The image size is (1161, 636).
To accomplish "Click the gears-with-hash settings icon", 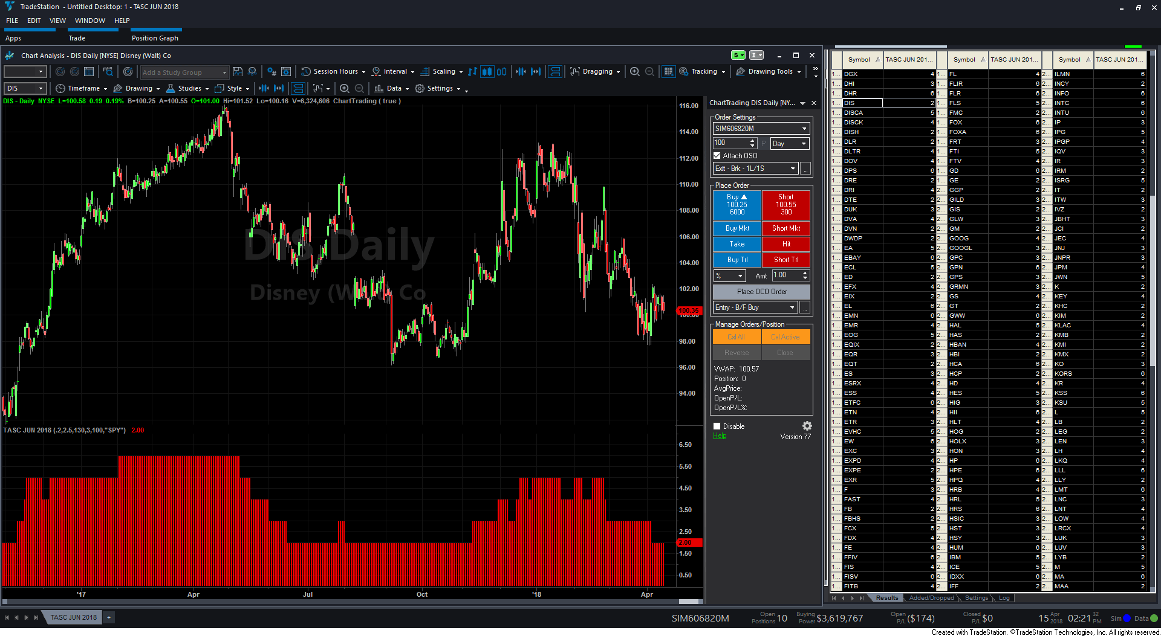I will click(272, 72).
